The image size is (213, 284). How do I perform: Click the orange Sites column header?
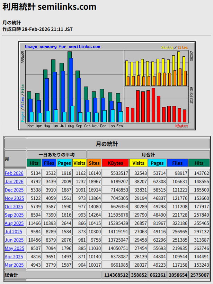point(94,163)
